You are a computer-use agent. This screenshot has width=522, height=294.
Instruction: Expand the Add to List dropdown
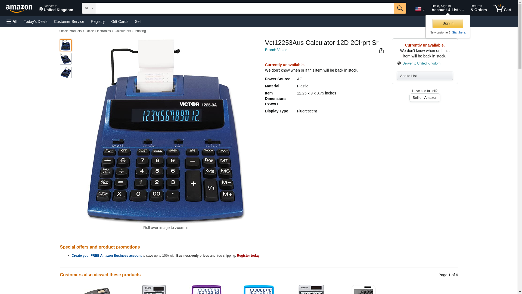coord(425,76)
